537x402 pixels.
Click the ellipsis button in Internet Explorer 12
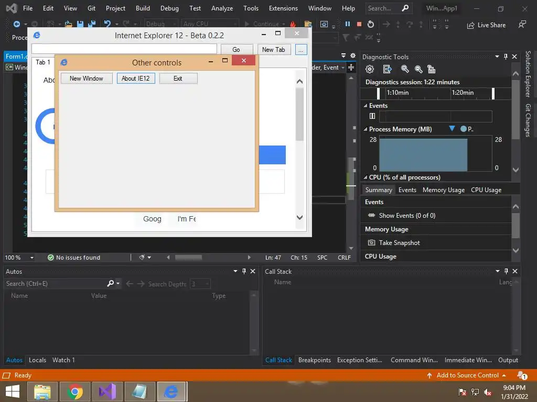pos(300,50)
